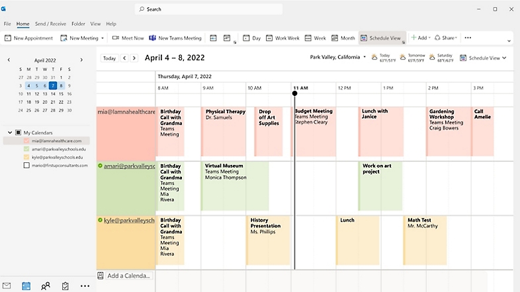The width and height of the screenshot is (520, 292).
Task: Click in the Search box
Action: pyautogui.click(x=208, y=9)
